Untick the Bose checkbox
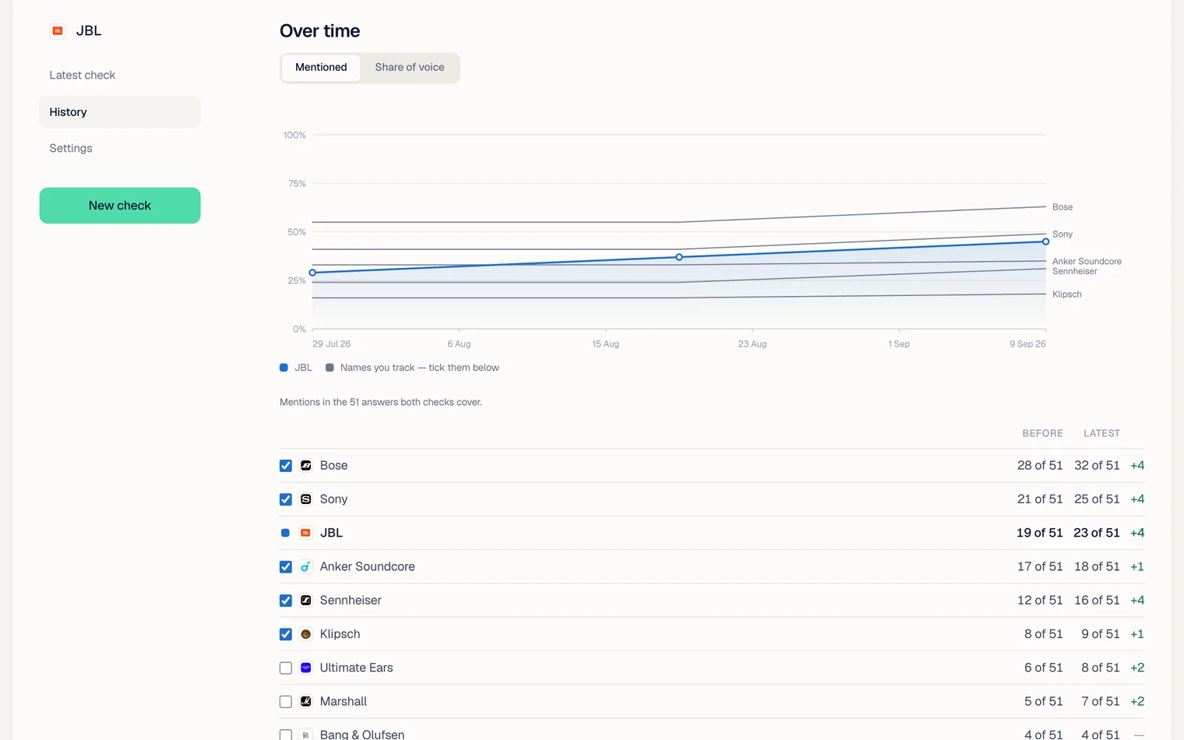 (286, 466)
